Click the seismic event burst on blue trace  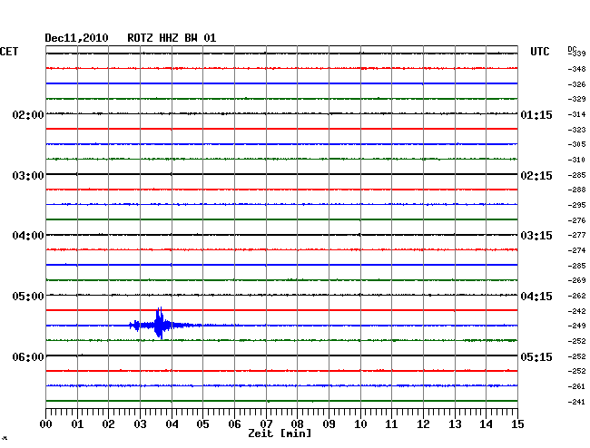pyautogui.click(x=160, y=324)
